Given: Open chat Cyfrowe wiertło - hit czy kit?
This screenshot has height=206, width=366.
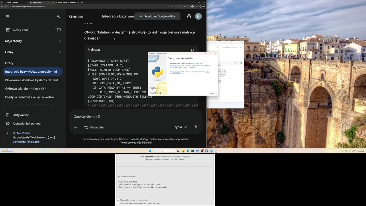Looking at the screenshot, I should click(33, 89).
